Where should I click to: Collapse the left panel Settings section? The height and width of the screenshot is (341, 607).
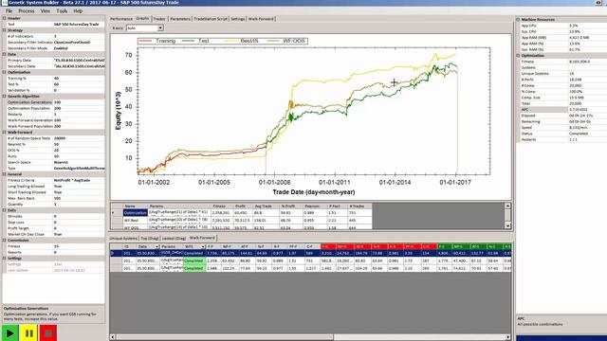[4, 259]
